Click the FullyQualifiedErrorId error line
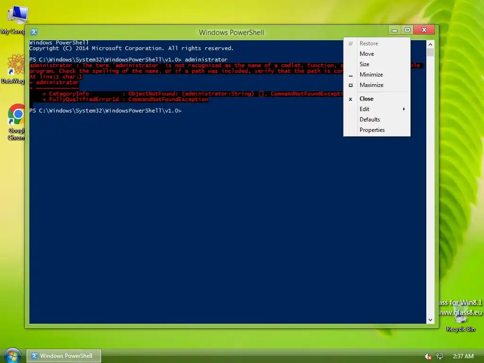 coord(125,99)
